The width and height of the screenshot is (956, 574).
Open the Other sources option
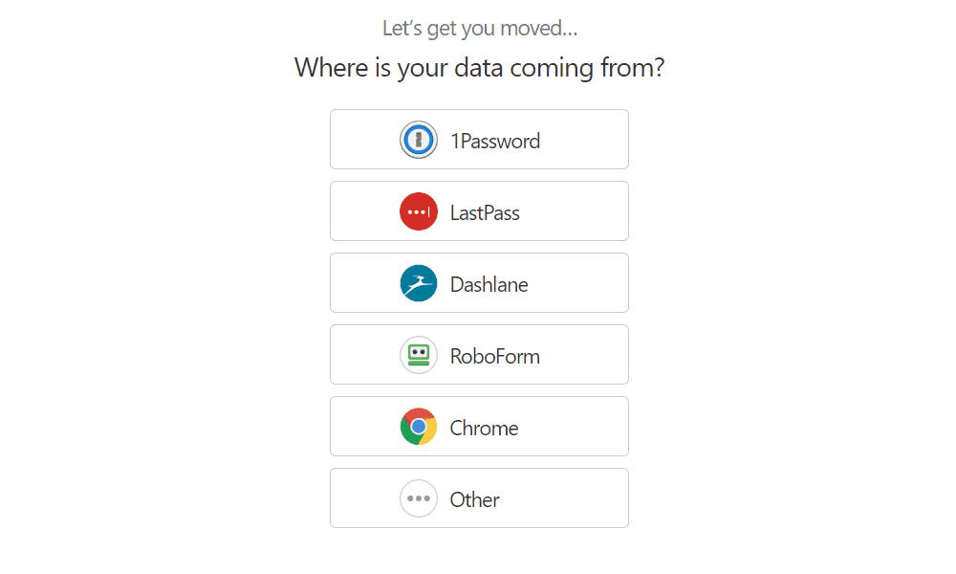click(x=479, y=497)
